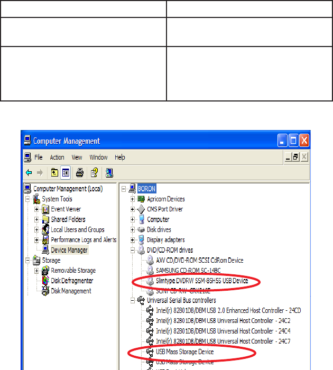Select USB Universal Host Controller - 24C2
Image resolution: width=333 pixels, height=370 pixels.
pos(223,321)
